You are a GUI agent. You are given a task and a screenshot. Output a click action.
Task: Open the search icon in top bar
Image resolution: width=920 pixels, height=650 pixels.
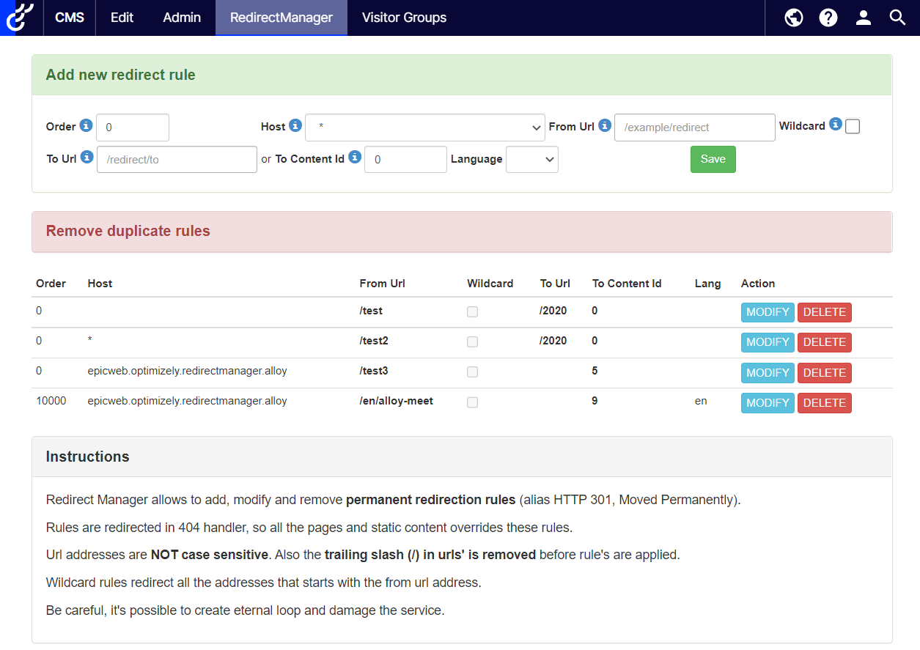coord(897,18)
